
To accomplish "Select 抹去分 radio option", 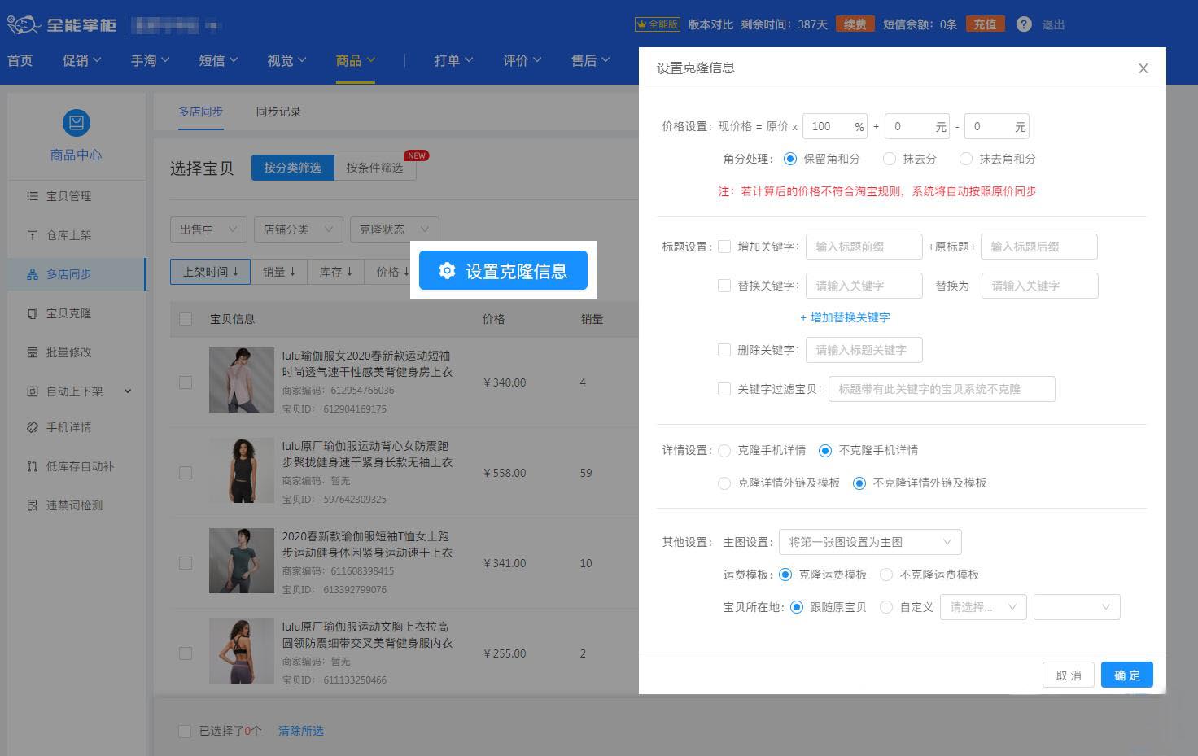I will pos(889,159).
